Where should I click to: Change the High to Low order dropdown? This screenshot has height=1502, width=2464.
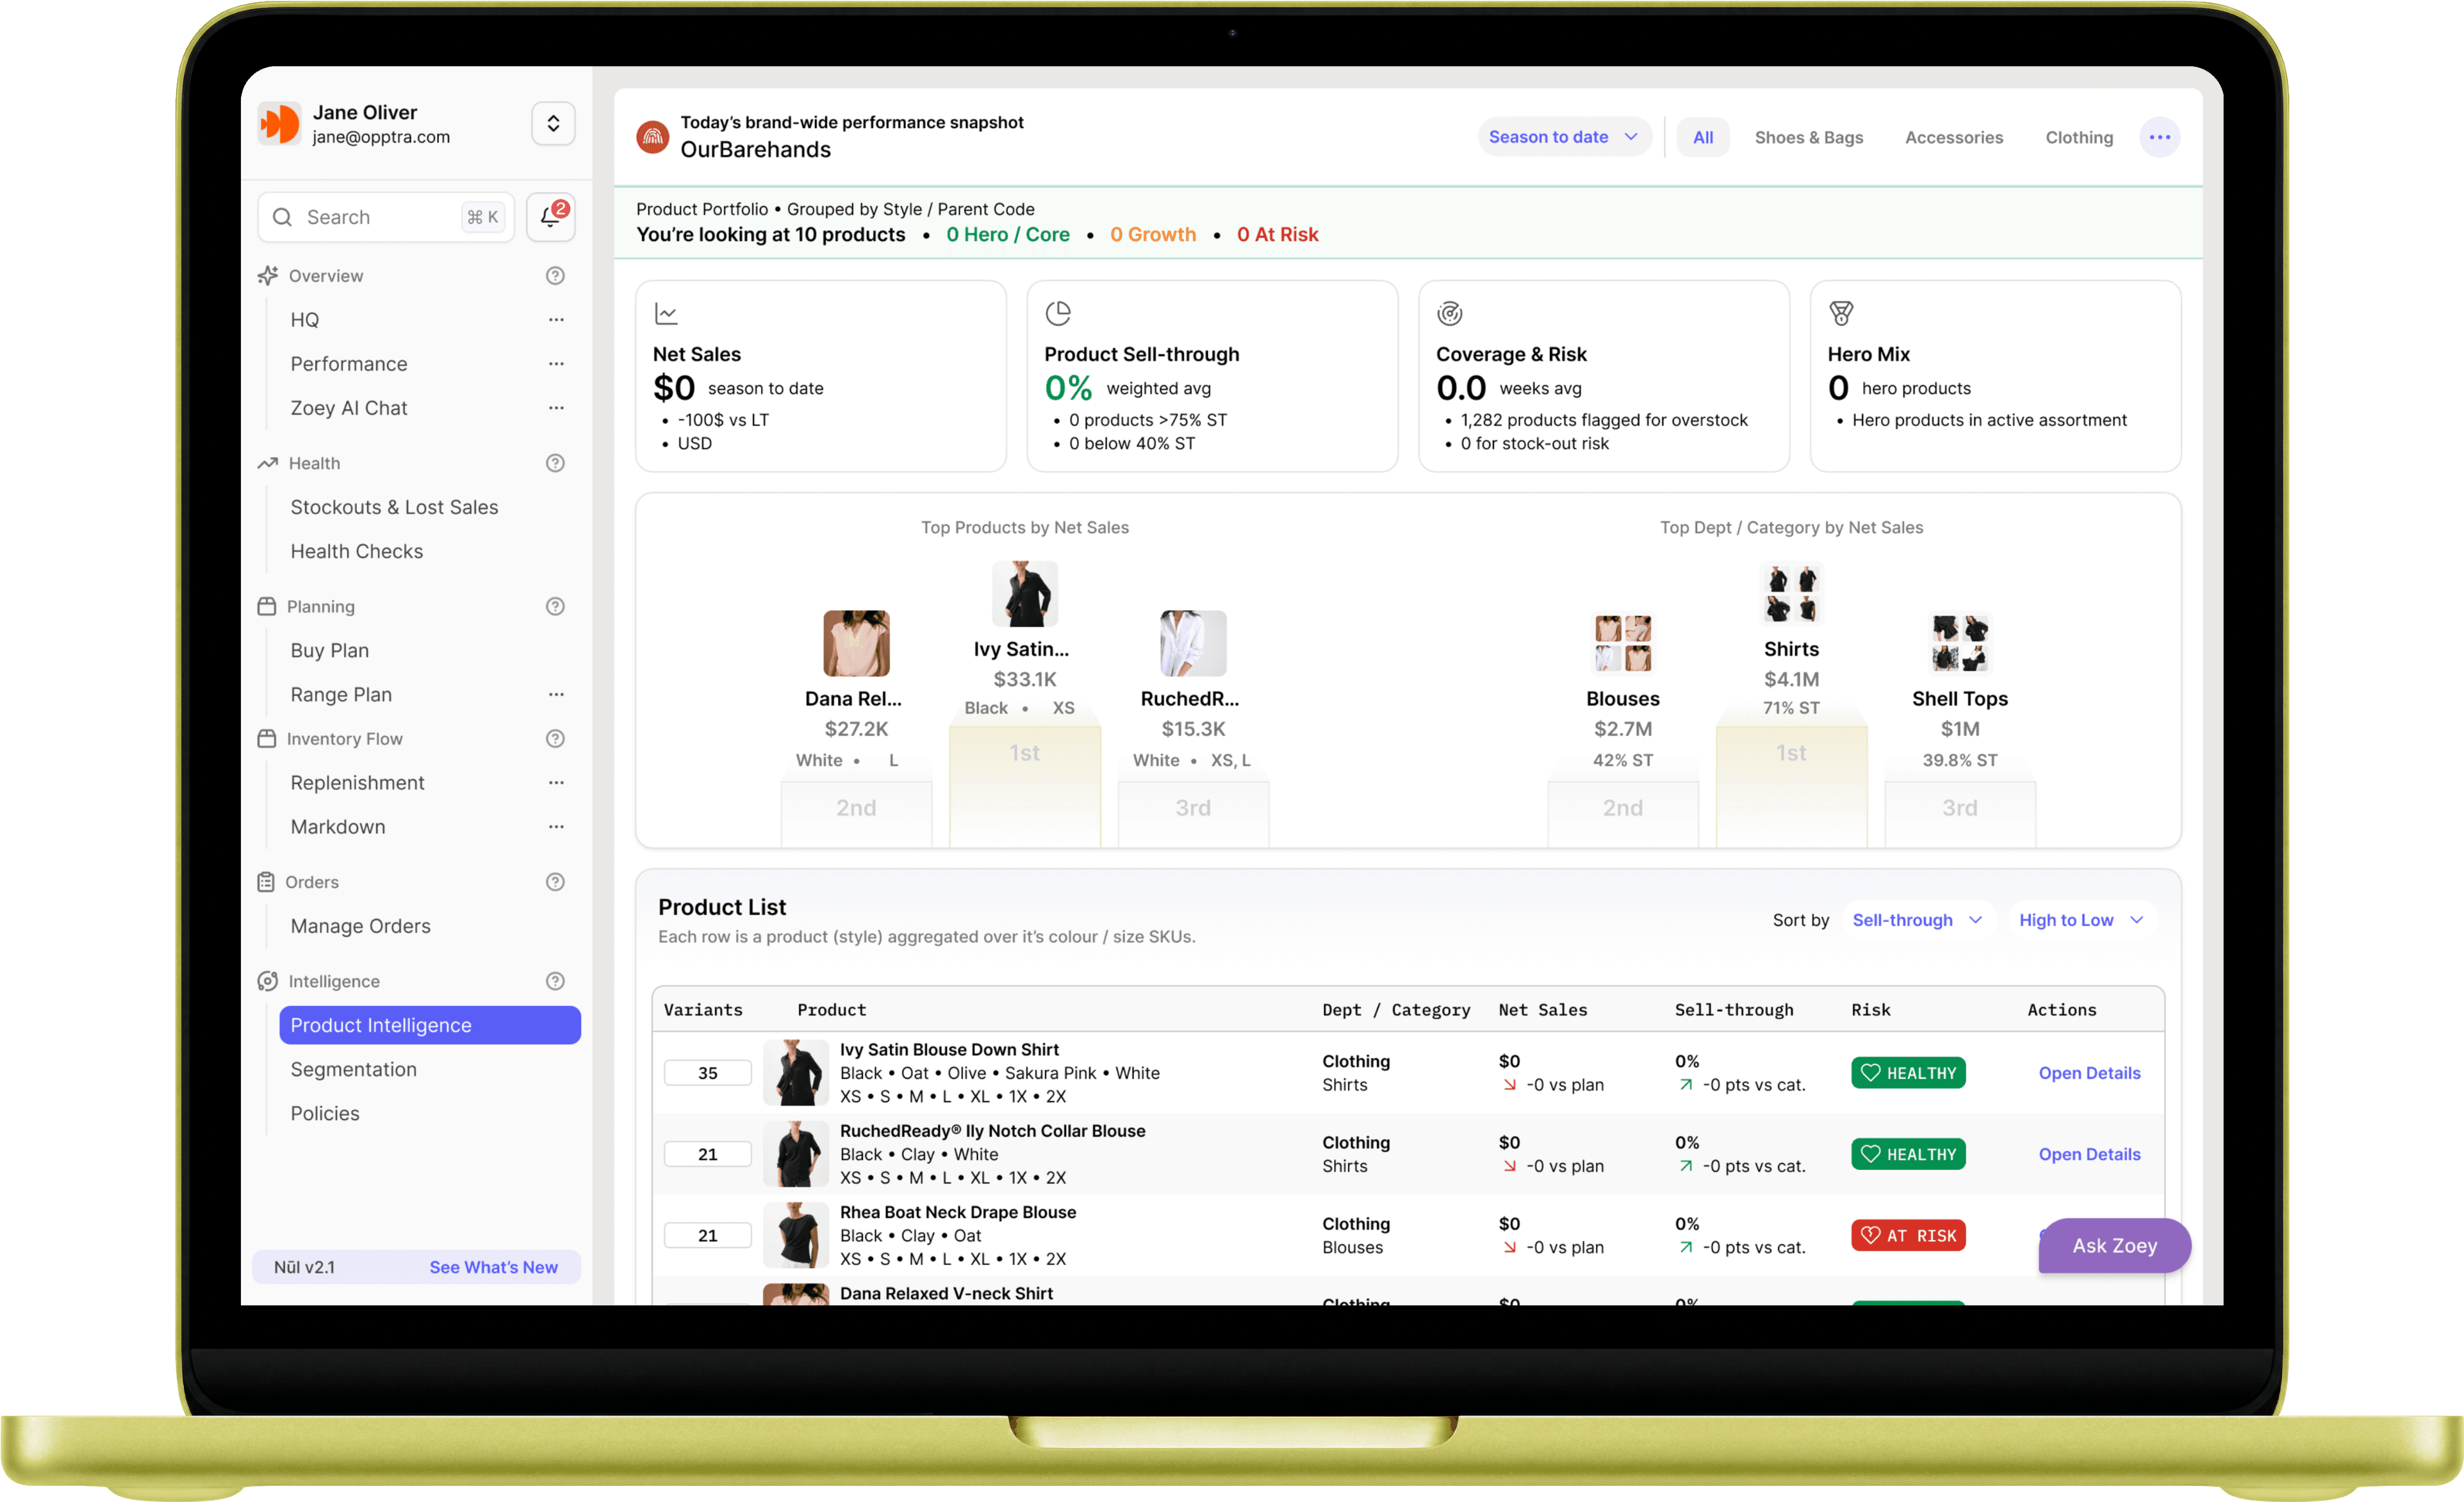2080,920
